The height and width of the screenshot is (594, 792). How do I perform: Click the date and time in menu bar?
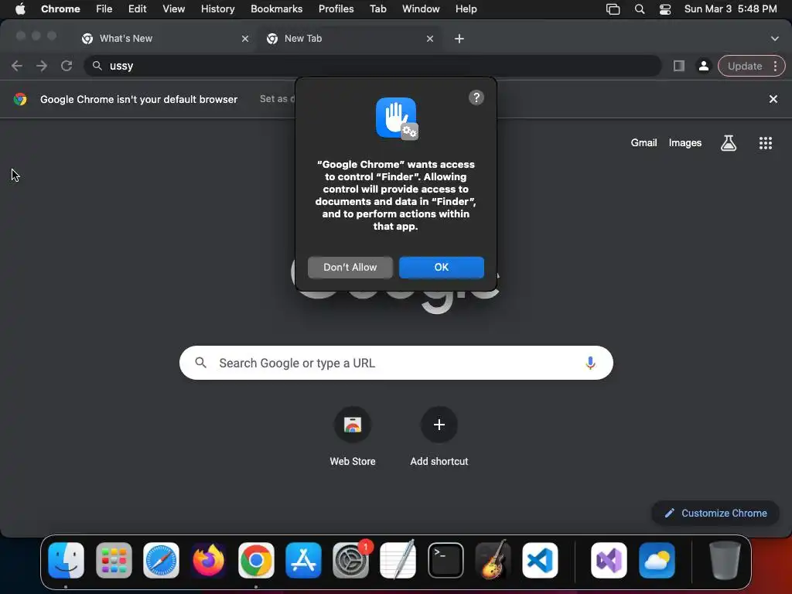click(x=730, y=9)
